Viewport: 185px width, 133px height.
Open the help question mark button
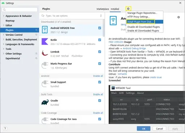5,129
